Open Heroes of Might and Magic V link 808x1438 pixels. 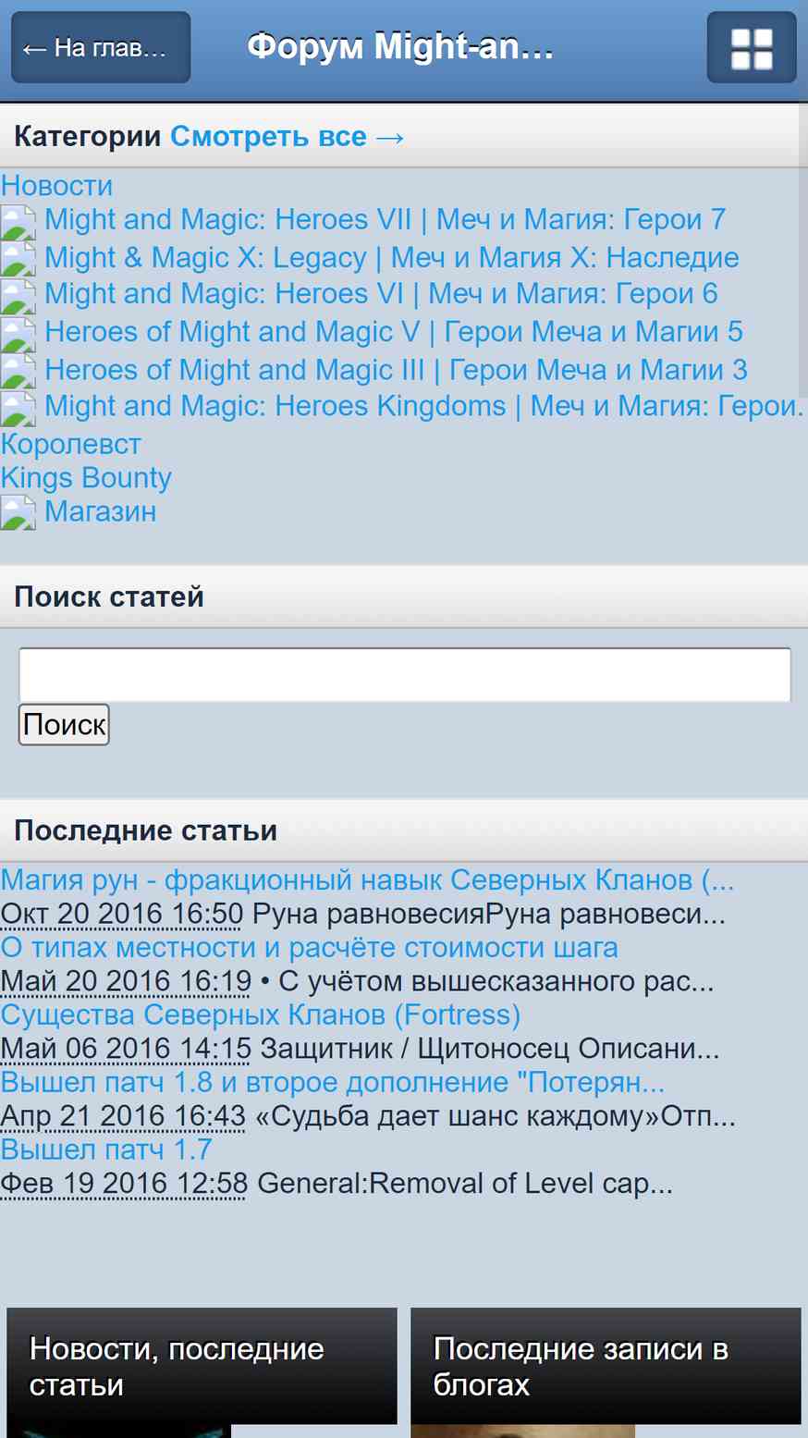[x=394, y=332]
